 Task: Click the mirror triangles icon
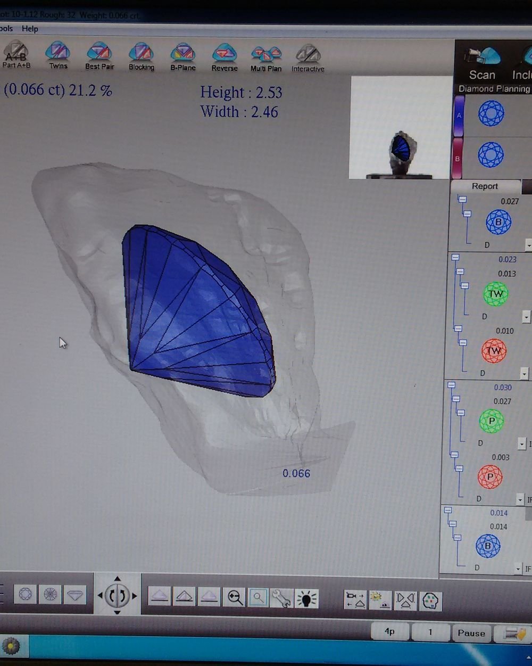point(405,601)
